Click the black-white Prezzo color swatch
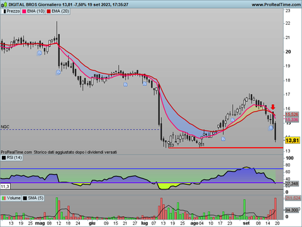 (4, 11)
